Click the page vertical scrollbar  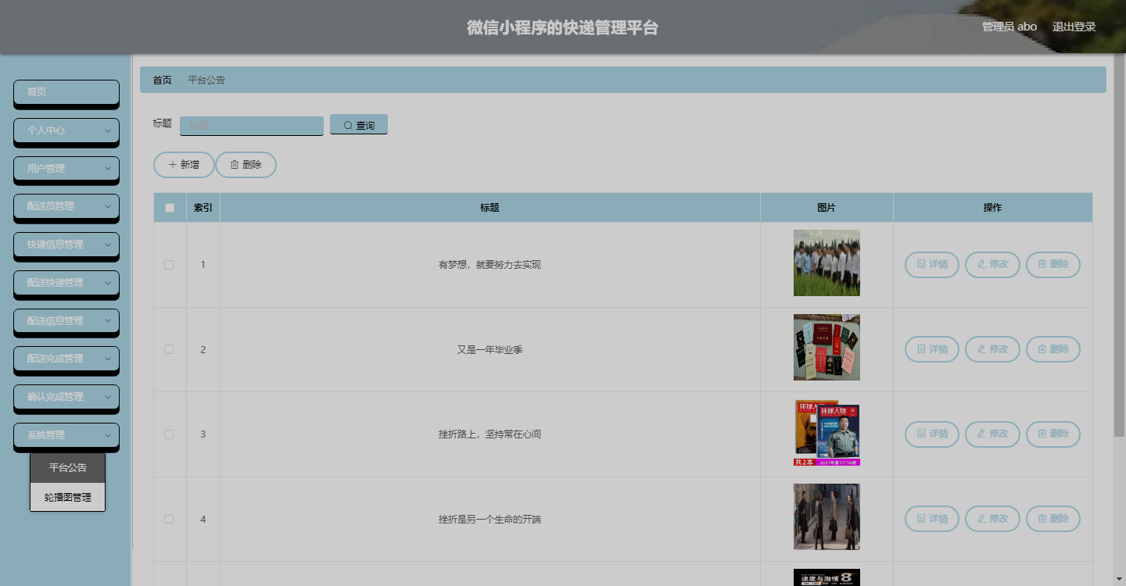(1119, 246)
